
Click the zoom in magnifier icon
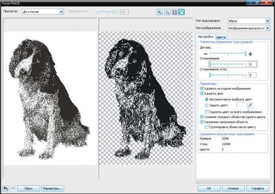[160, 12]
